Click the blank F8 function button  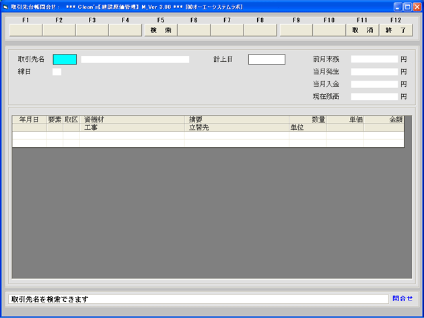(260, 30)
